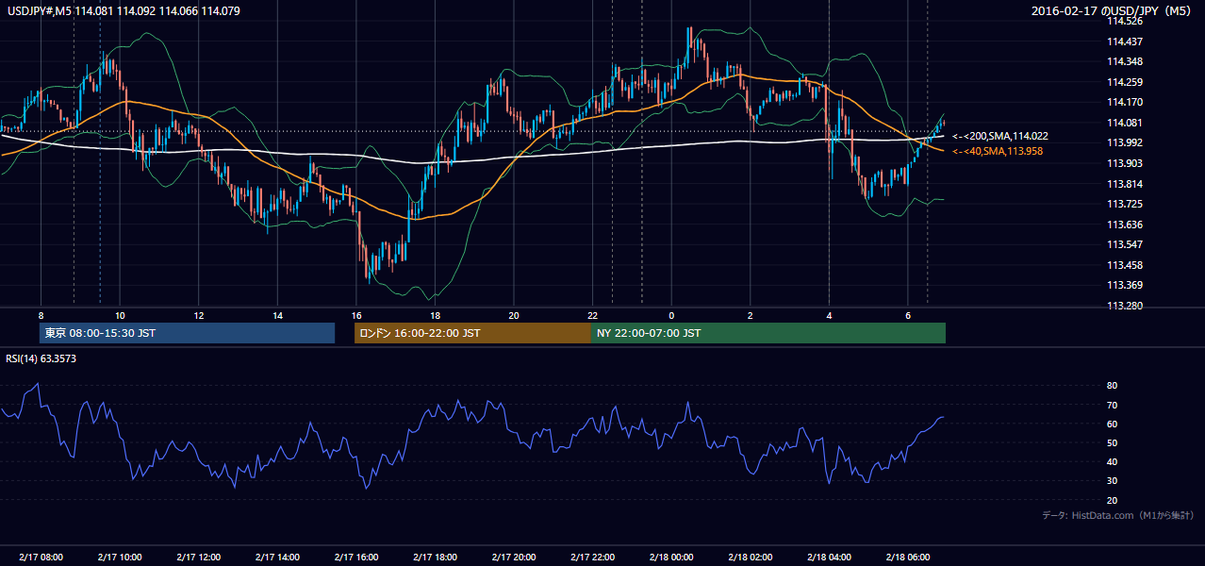
Task: Click price axis label 113.725
Action: pos(1125,204)
